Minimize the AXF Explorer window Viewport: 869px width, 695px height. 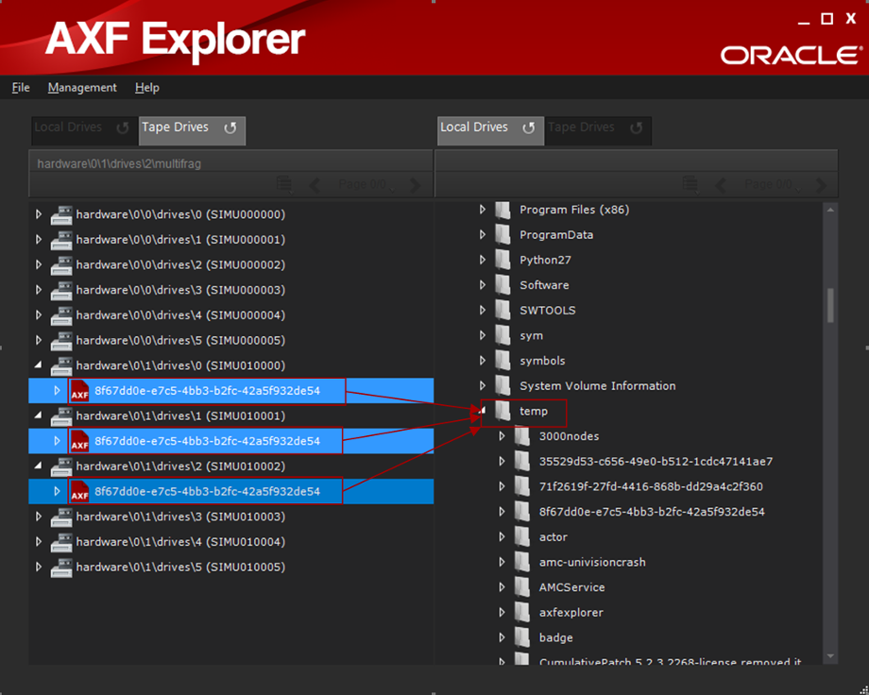(x=804, y=22)
